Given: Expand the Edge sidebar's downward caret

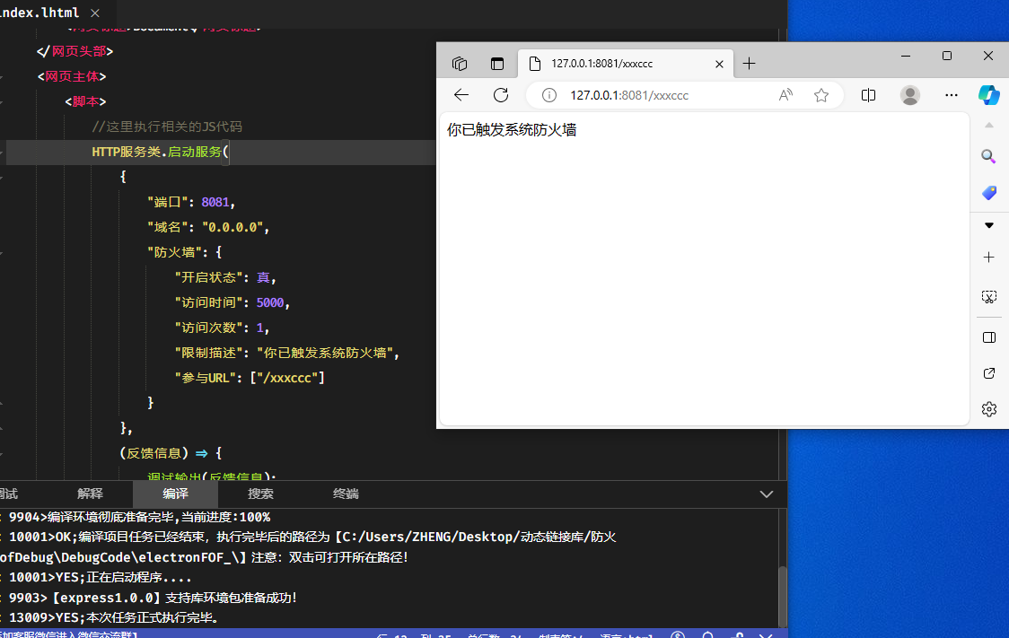Looking at the screenshot, I should (x=989, y=225).
